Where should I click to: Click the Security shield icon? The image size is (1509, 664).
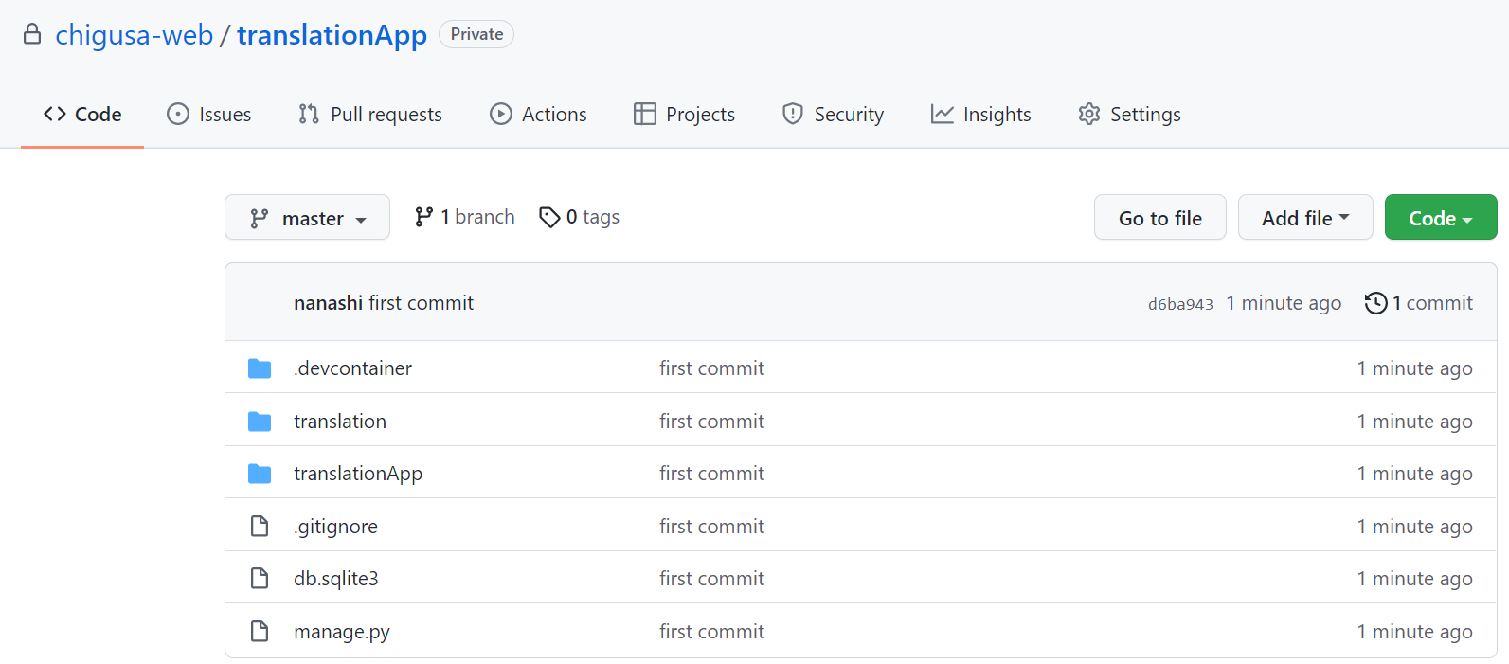793,114
